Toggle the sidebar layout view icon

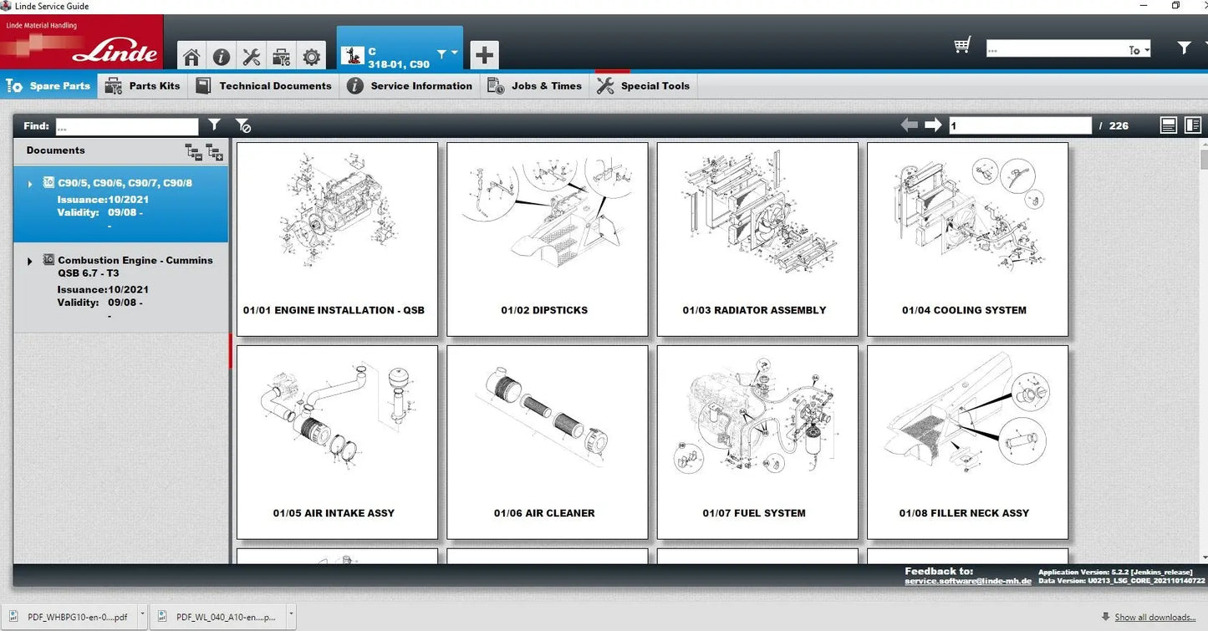click(x=1193, y=125)
